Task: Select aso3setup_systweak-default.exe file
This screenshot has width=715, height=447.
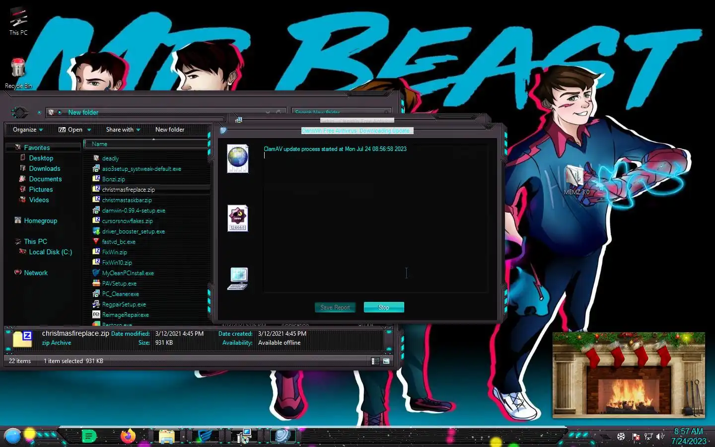Action: tap(142, 169)
